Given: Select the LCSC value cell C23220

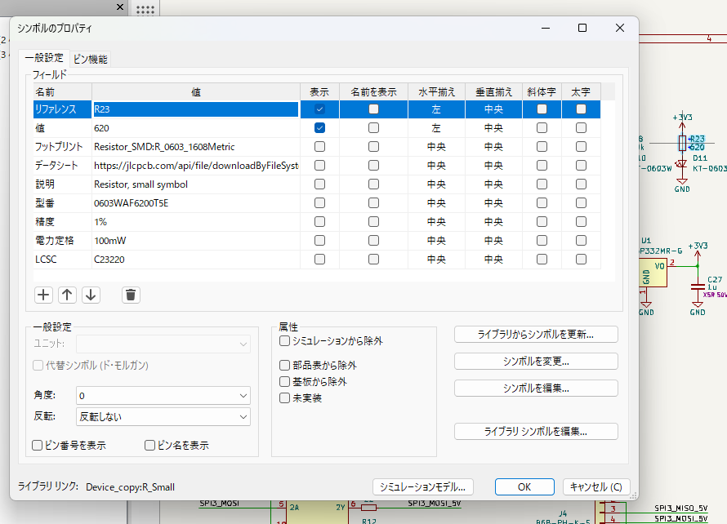Looking at the screenshot, I should point(194,260).
